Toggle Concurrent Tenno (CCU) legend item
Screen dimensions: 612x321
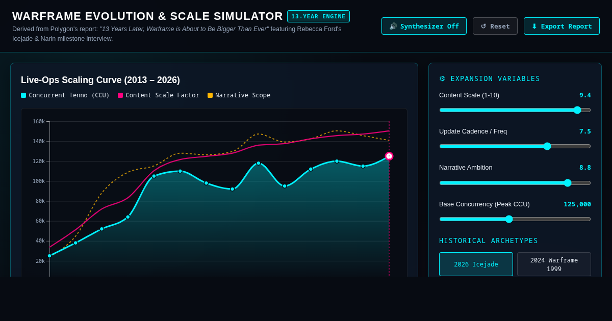click(65, 95)
